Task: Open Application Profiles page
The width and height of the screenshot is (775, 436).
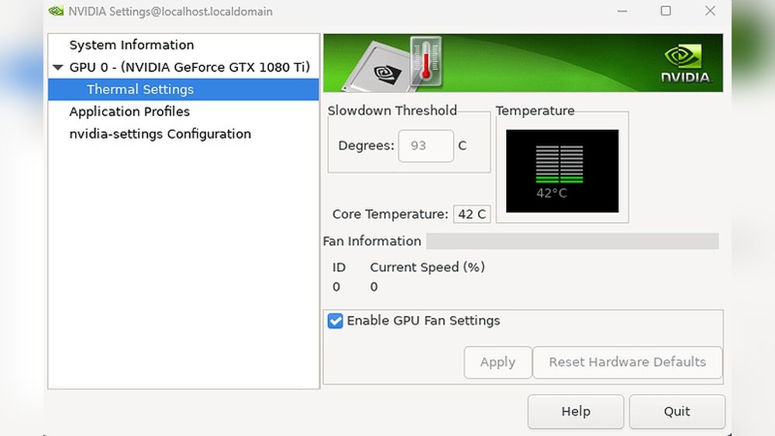Action: coord(129,112)
